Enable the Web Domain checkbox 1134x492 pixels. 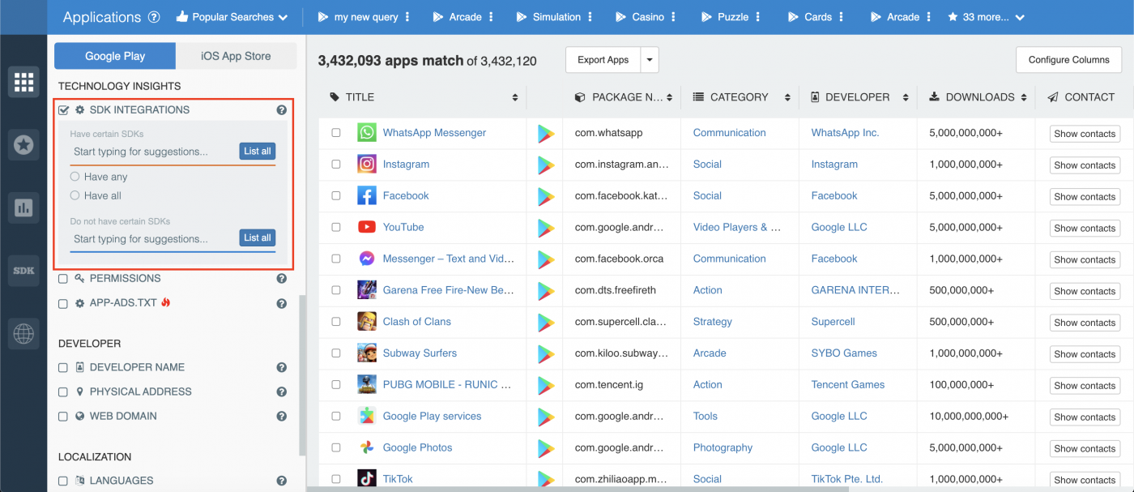pyautogui.click(x=63, y=417)
